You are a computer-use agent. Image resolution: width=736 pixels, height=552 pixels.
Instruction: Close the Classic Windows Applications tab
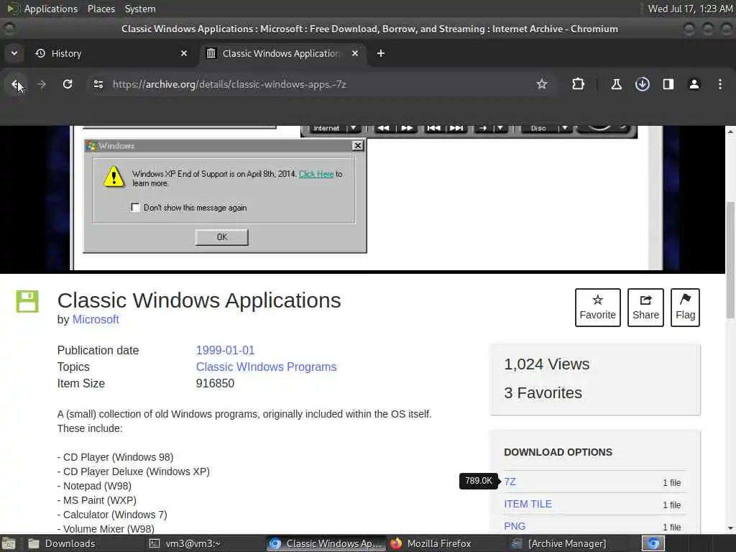pos(355,53)
